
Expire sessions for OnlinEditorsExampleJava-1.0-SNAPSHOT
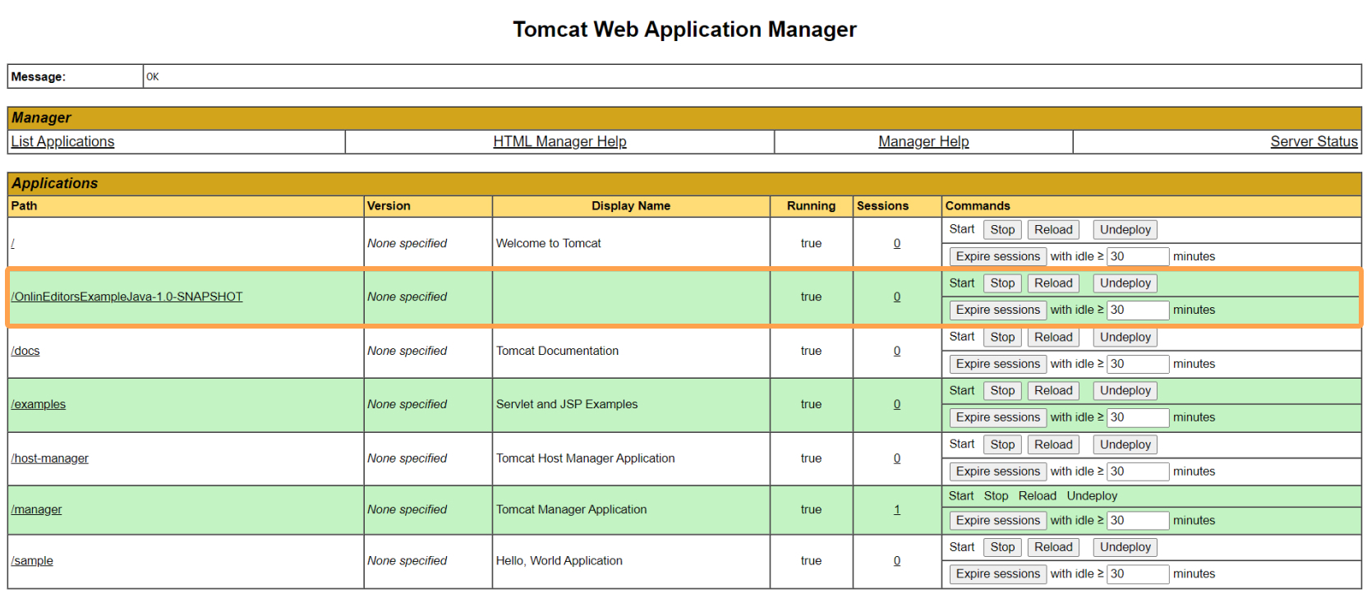[998, 310]
